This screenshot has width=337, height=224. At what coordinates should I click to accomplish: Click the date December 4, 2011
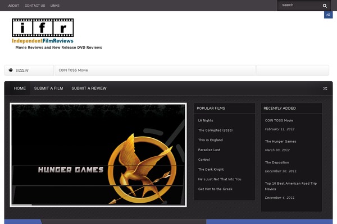tap(280, 198)
